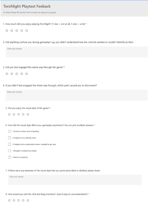Focus the answer box about gameplay confusion
The height and width of the screenshot is (204, 148).
coord(77,52)
